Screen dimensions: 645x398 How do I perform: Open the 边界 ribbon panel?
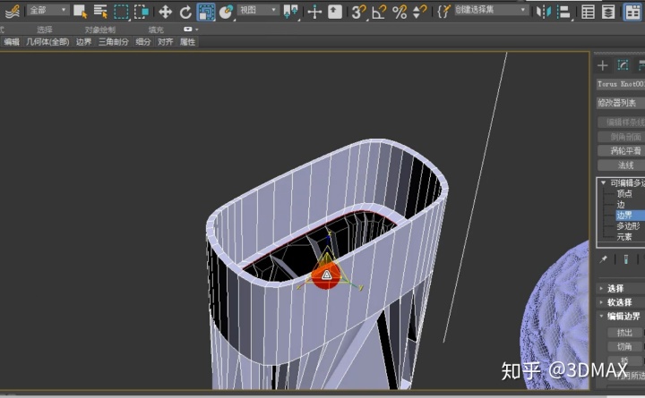84,42
